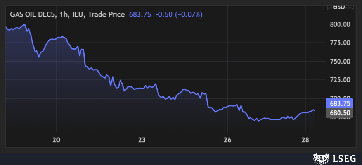Select the gray 680.50 price tag
Viewport: 362px width, 165px height.
(x=340, y=112)
